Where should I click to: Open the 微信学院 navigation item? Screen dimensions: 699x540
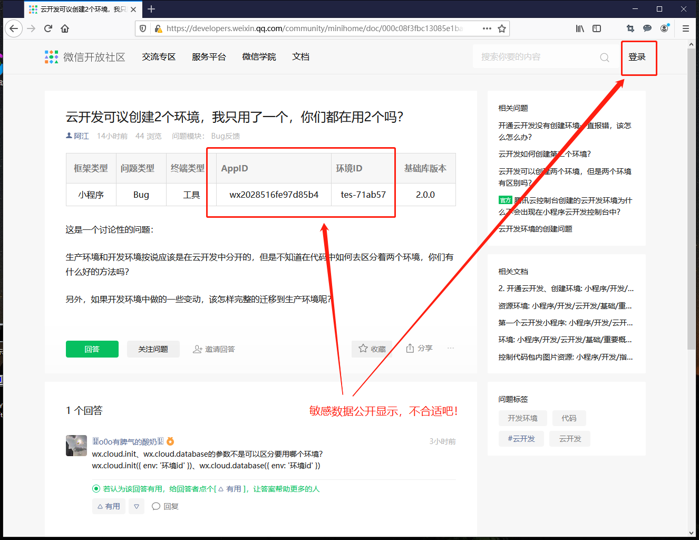point(259,57)
